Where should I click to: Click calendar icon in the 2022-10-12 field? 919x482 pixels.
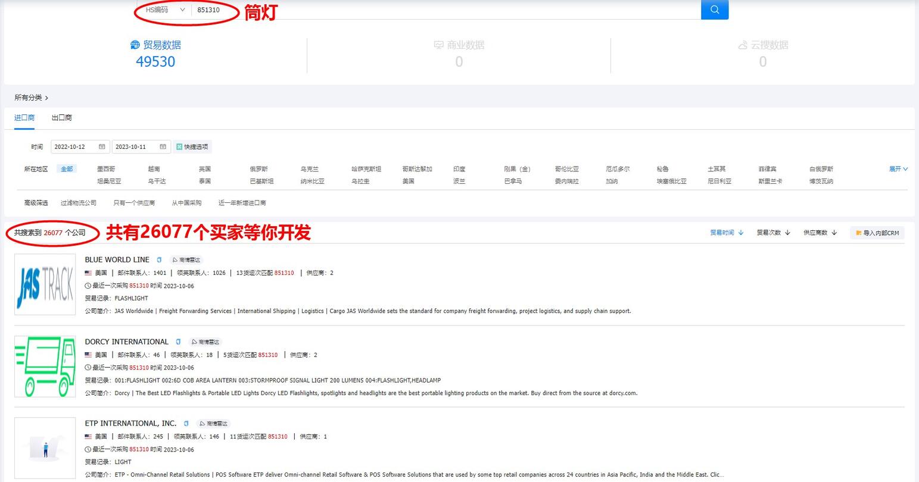pyautogui.click(x=102, y=147)
